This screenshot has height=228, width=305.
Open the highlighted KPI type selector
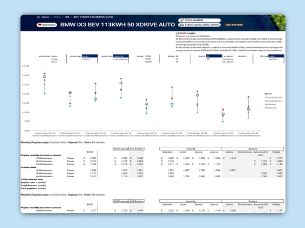[x=276, y=56]
